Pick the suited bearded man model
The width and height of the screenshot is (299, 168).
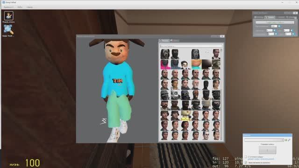pyautogui.click(x=216, y=54)
